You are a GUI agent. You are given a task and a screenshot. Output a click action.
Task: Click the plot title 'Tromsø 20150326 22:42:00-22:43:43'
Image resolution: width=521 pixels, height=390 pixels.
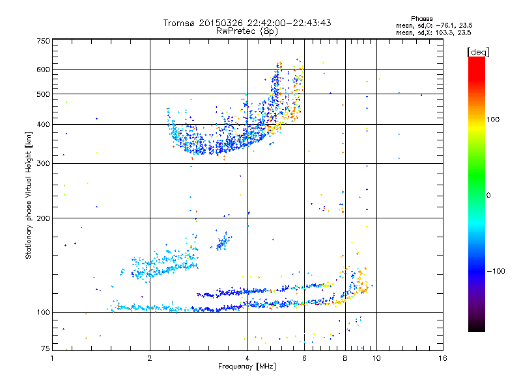click(247, 23)
